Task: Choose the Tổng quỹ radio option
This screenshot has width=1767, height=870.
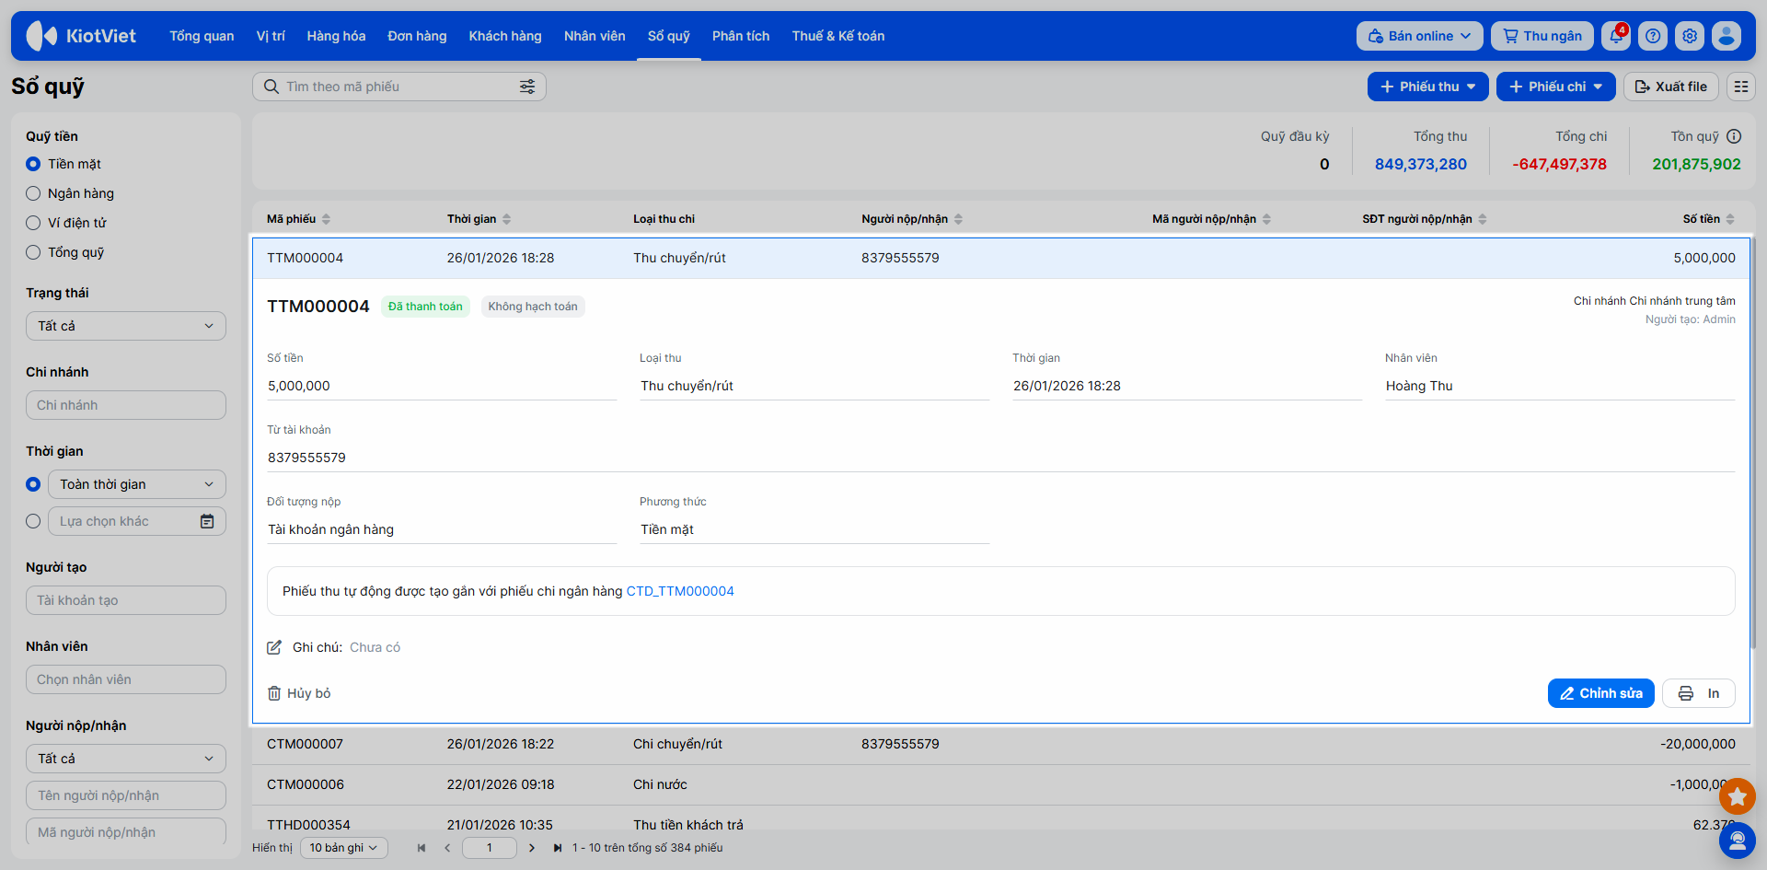Action: click(x=33, y=252)
